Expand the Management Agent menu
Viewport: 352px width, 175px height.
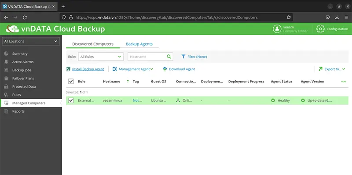[x=133, y=69]
